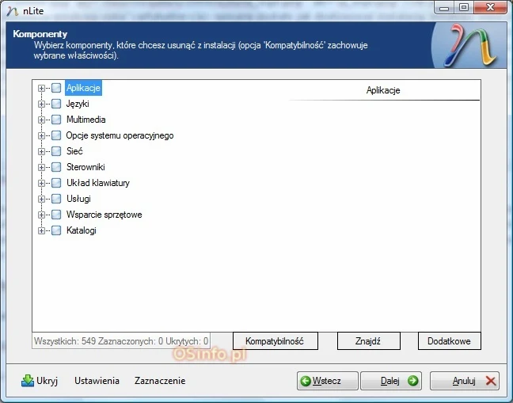The width and height of the screenshot is (513, 403).
Task: Click the Znajdź button
Action: click(368, 340)
